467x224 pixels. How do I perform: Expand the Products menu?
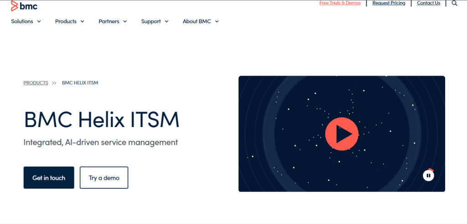click(x=70, y=21)
